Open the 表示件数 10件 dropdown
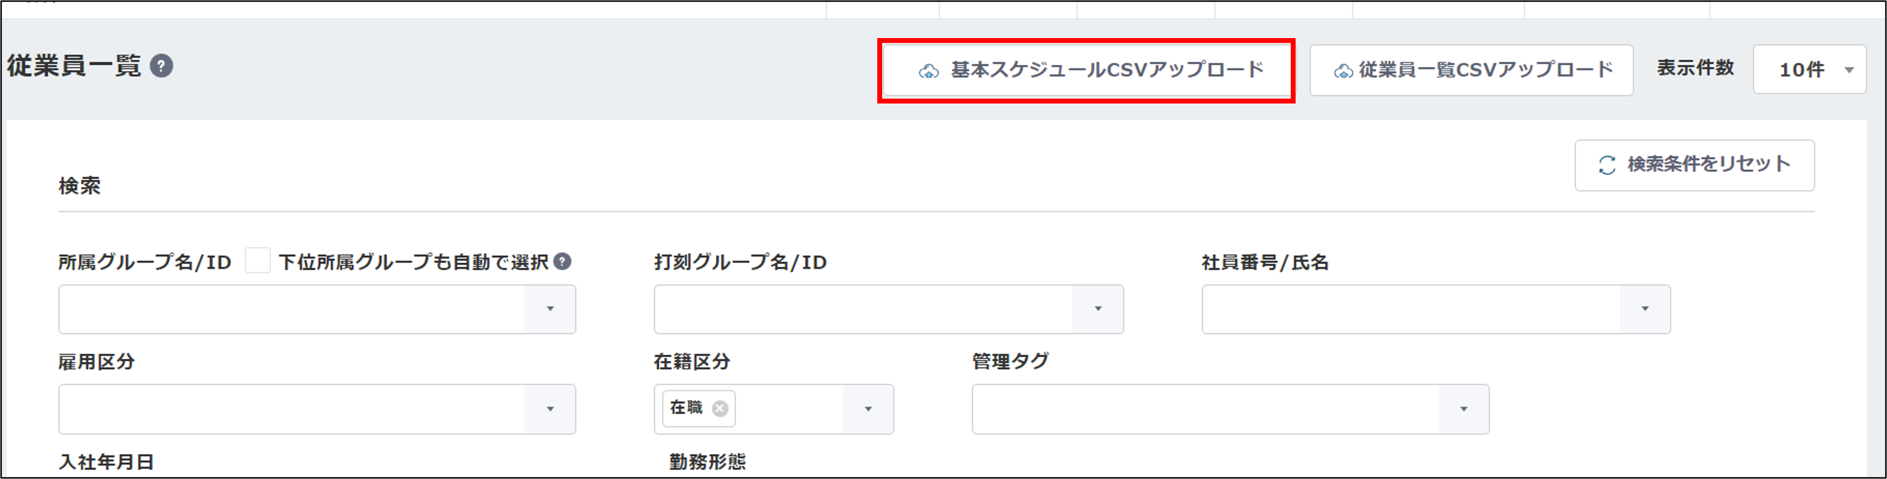The image size is (1887, 479). click(1809, 69)
